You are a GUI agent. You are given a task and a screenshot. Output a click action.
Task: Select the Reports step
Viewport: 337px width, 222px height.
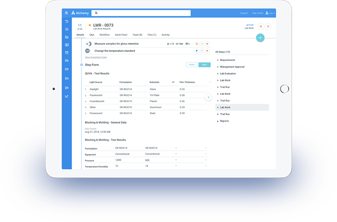[x=224, y=121]
